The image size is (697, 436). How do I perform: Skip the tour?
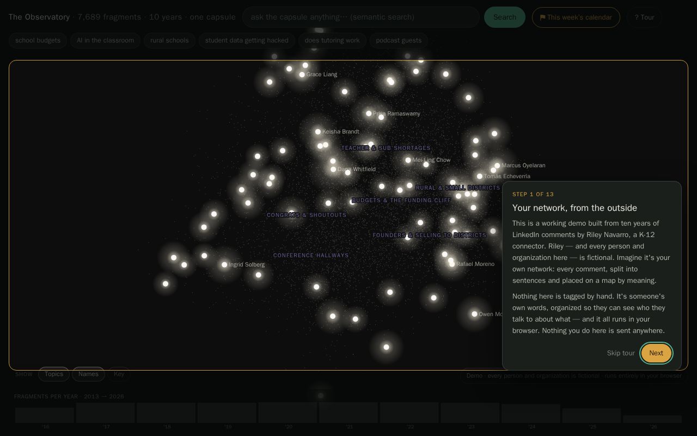[x=621, y=353]
